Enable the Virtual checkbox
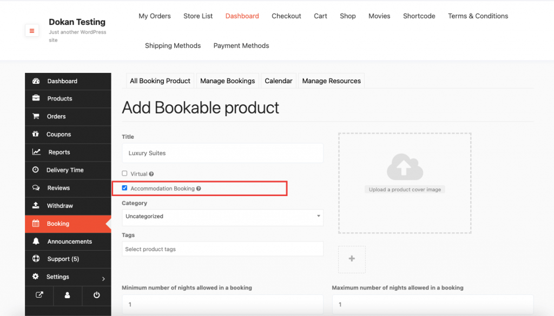The width and height of the screenshot is (554, 316). coord(124,173)
